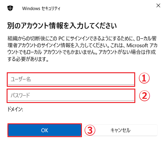Click the キャンセル button
Viewport: 165px width, 144px height.
(120, 130)
